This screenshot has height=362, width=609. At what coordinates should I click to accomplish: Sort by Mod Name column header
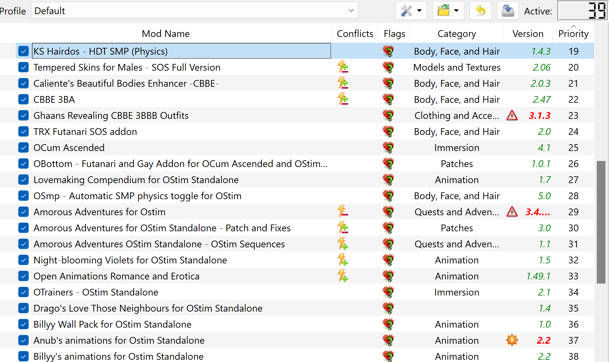click(x=166, y=34)
